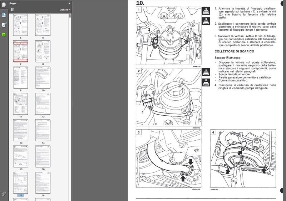This screenshot has width=286, height=201.
Task: Open page 12 thumbnail
Action: pos(43,103)
